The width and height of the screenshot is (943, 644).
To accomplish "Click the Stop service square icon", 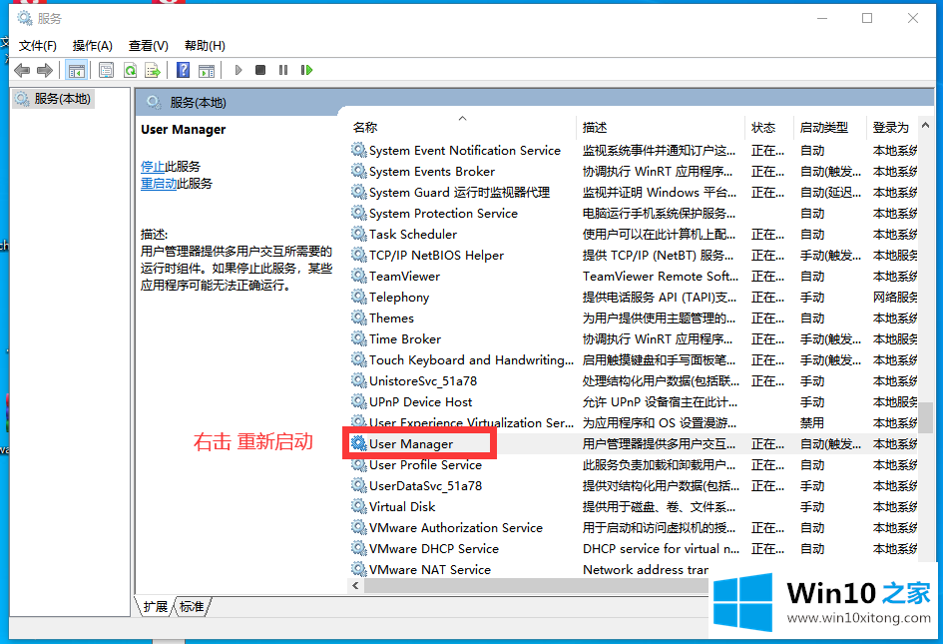I will (260, 71).
